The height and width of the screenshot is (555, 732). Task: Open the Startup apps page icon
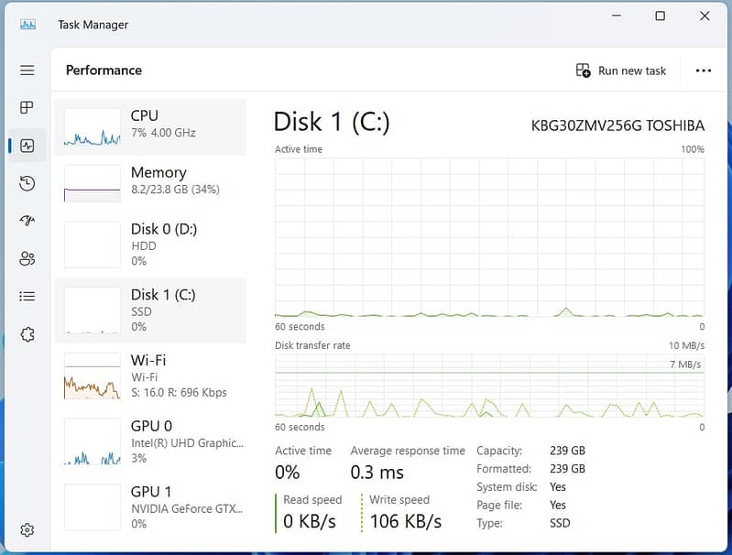(27, 221)
